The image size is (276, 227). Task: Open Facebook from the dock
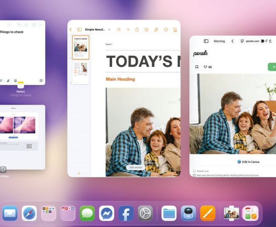(x=126, y=213)
